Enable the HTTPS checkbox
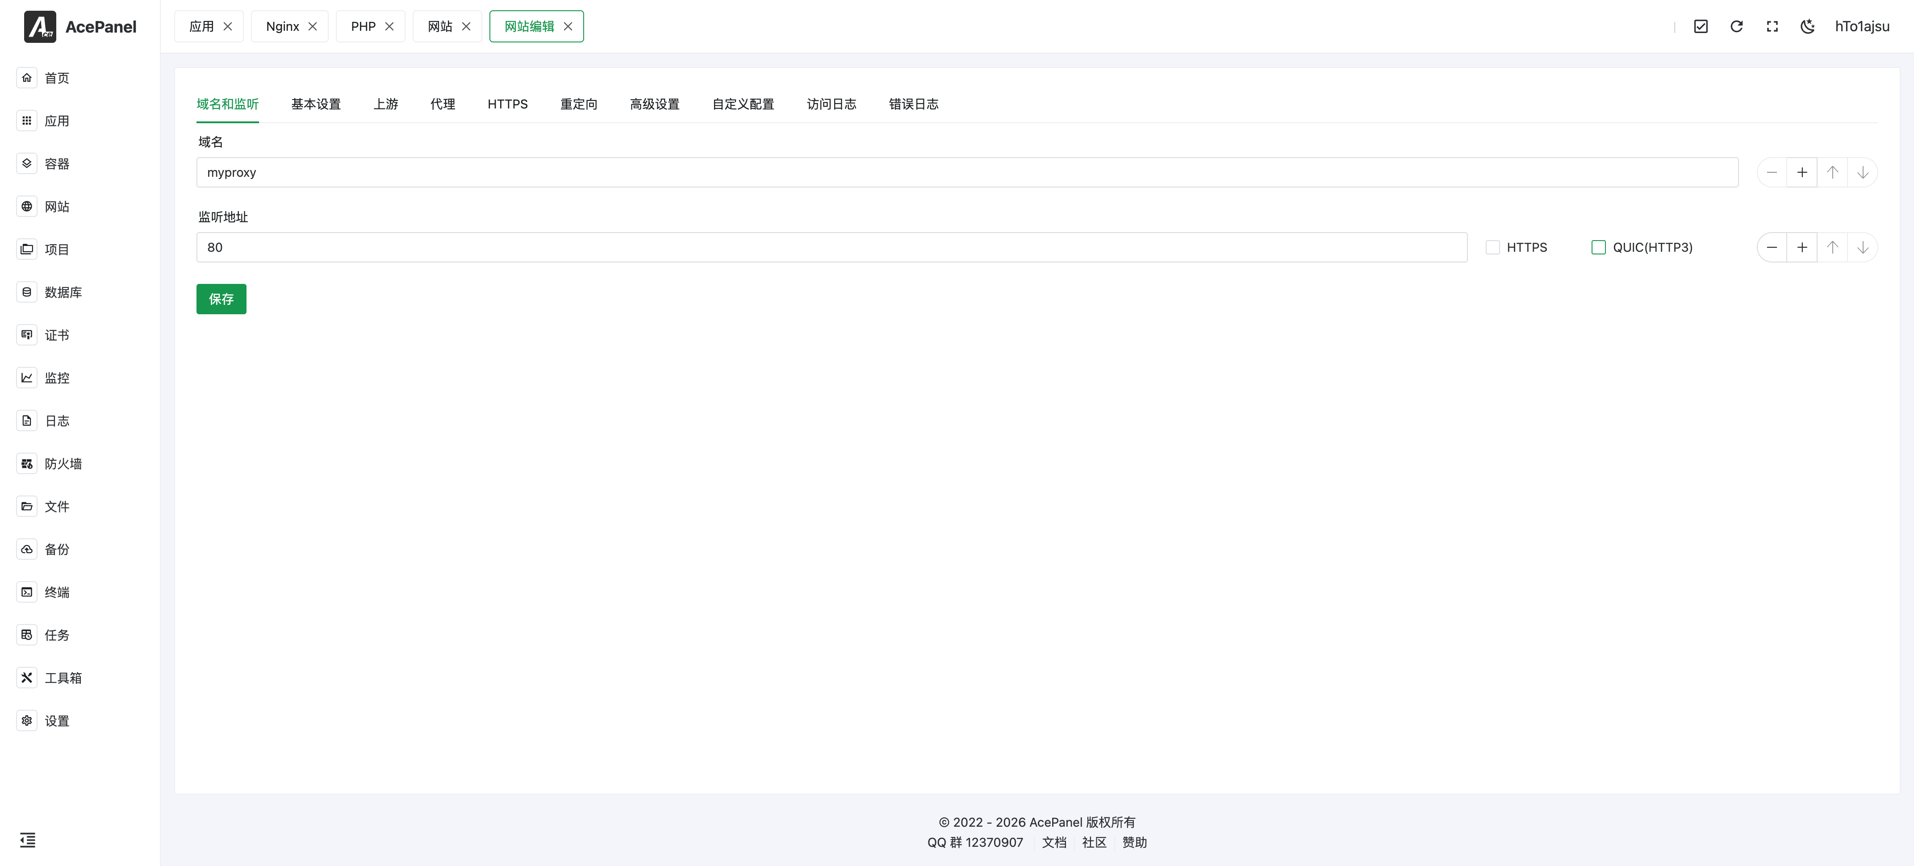The width and height of the screenshot is (1914, 866). click(x=1493, y=246)
